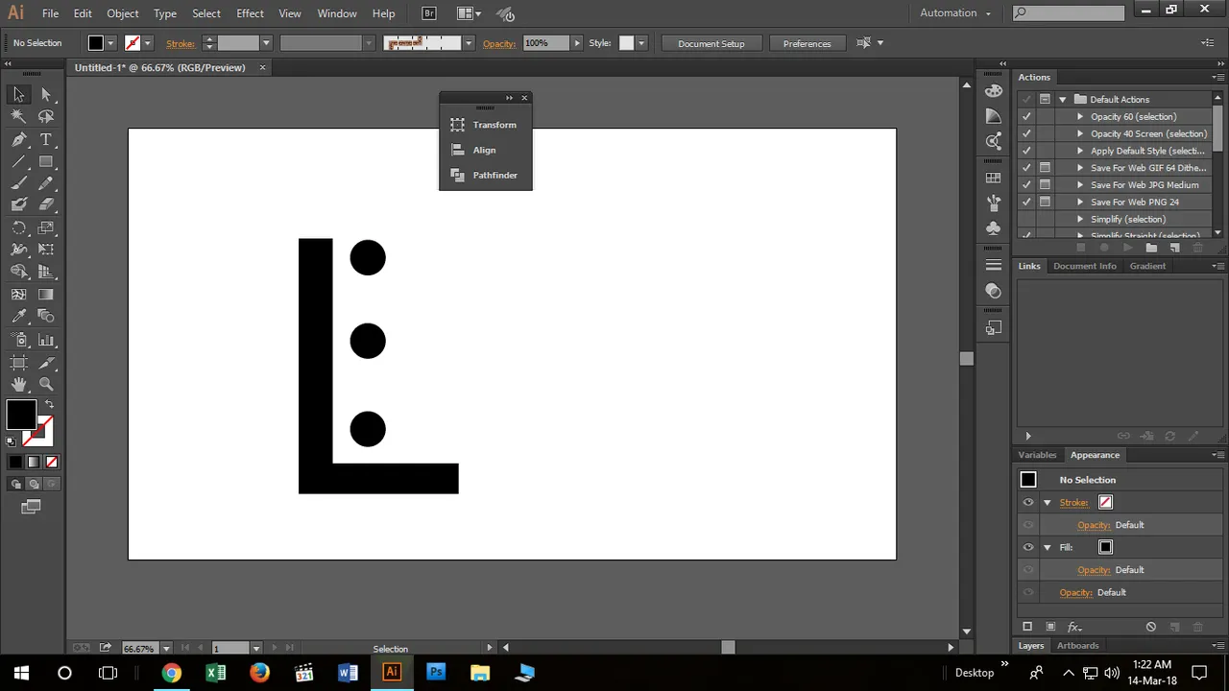Open the Swatches panel grid icon
The width and height of the screenshot is (1229, 691).
[x=994, y=179]
